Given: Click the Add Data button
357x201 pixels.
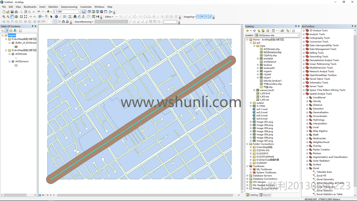Looking at the screenshot, I should pyautogui.click(x=48, y=12).
